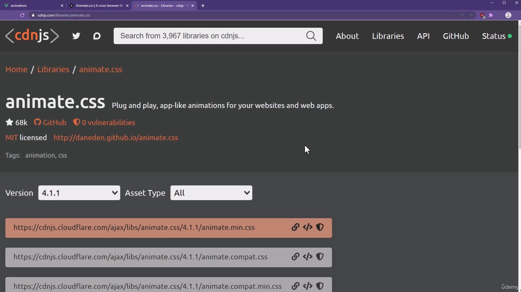This screenshot has height=292, width=521.
Task: Copy SRI shield icon for animate.compat.css
Action: point(320,257)
